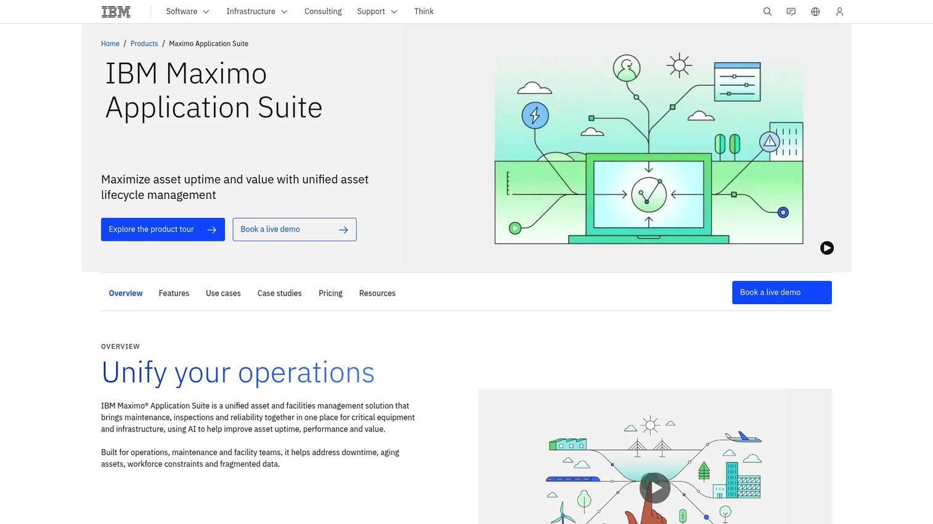Click the outlined Book a live demo button
Image resolution: width=933 pixels, height=524 pixels.
tap(295, 229)
